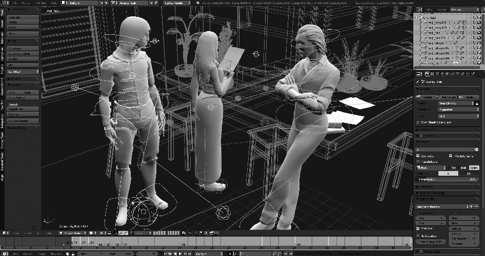Image resolution: width=485 pixels, height=256 pixels.
Task: Expand the Volume Sampling panel
Action: coord(447,193)
